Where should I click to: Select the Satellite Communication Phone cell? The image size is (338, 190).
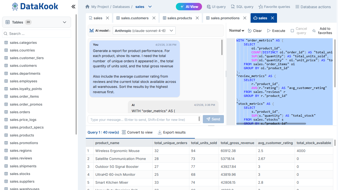[x=123, y=159]
